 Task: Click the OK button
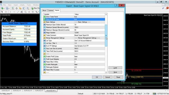pos(97,77)
